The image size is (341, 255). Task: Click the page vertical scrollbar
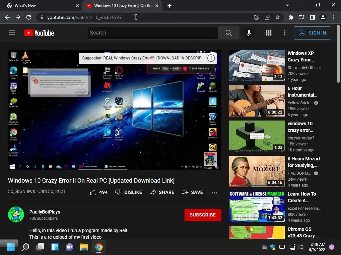[338, 54]
